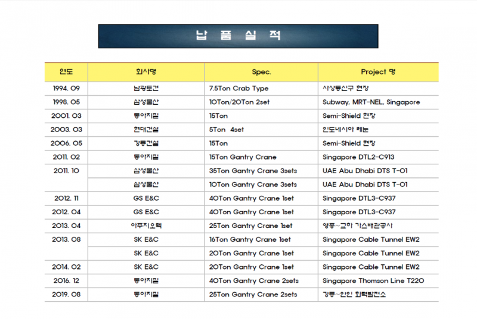Select the Singapore Thomson Line T220 cell

pyautogui.click(x=373, y=281)
